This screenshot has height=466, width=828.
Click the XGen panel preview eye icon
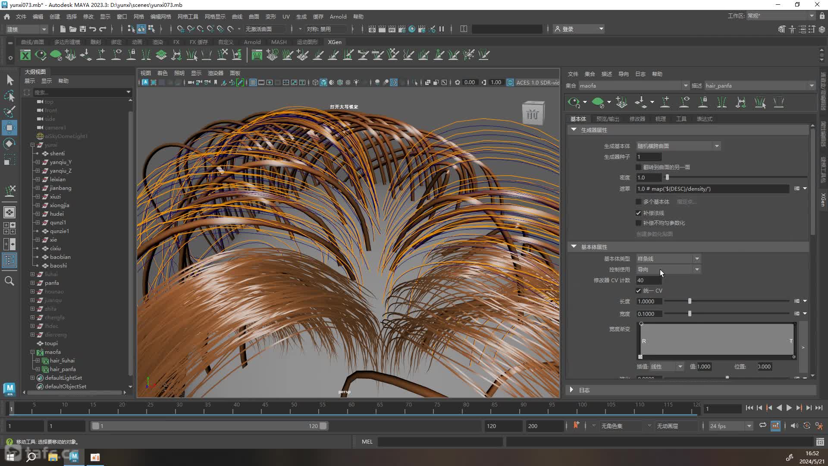point(574,102)
